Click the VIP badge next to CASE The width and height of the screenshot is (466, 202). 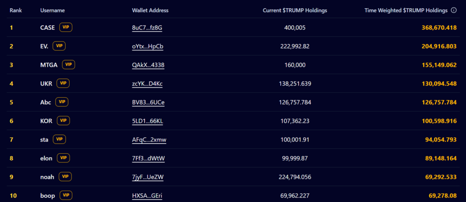coord(66,27)
